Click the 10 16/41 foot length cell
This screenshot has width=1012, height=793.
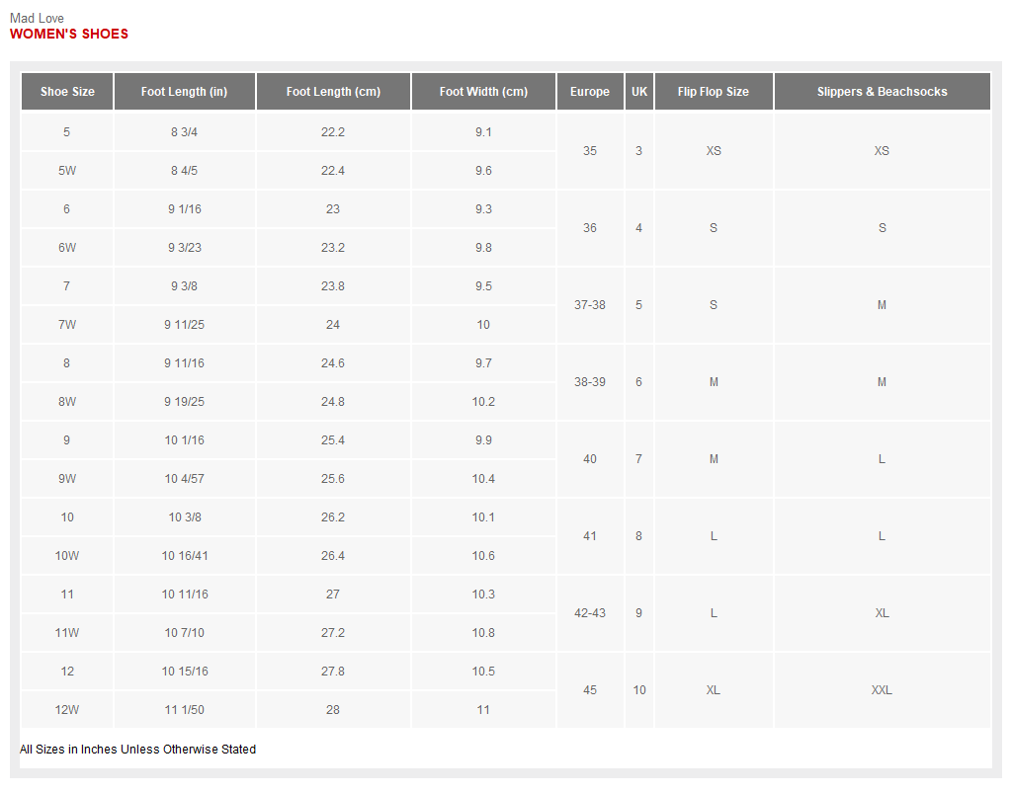pyautogui.click(x=185, y=556)
